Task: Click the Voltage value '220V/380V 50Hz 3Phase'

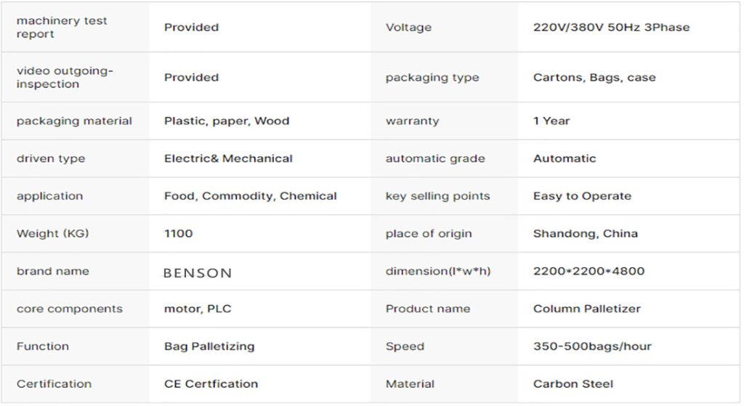Action: [611, 28]
